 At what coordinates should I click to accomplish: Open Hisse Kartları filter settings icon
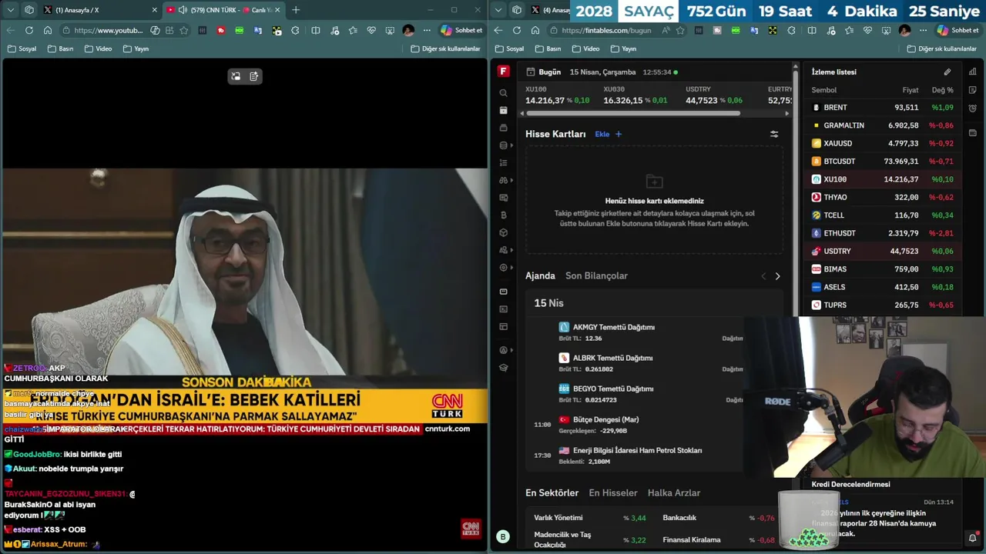tap(774, 134)
